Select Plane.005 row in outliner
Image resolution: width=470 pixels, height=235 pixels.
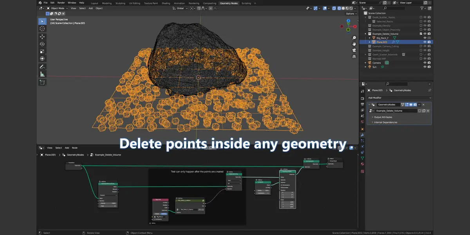click(396, 42)
